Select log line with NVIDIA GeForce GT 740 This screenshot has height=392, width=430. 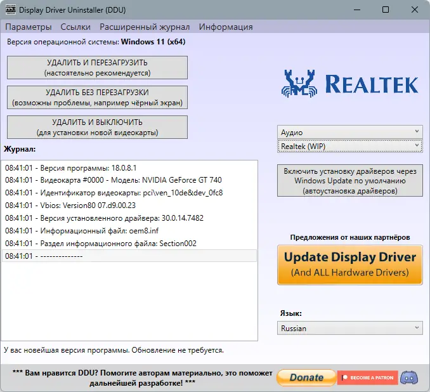pyautogui.click(x=129, y=180)
